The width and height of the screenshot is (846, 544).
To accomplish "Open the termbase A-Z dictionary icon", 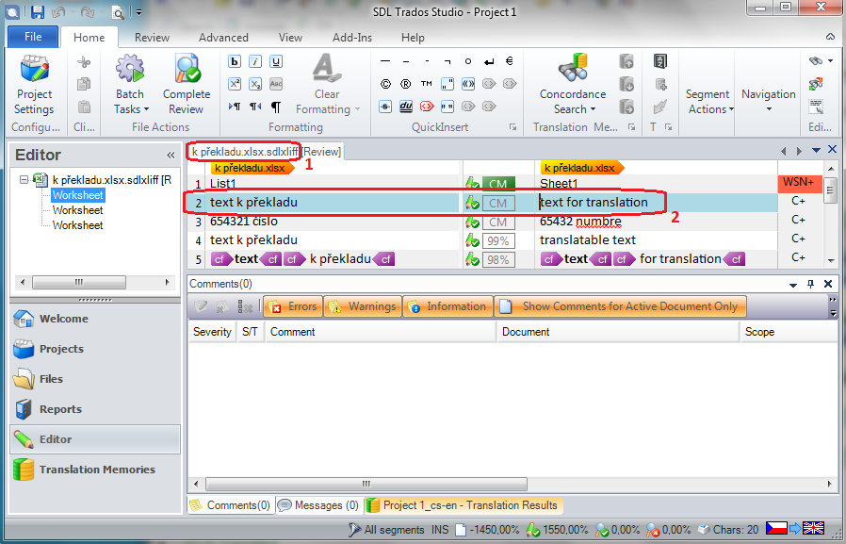I will point(659,61).
